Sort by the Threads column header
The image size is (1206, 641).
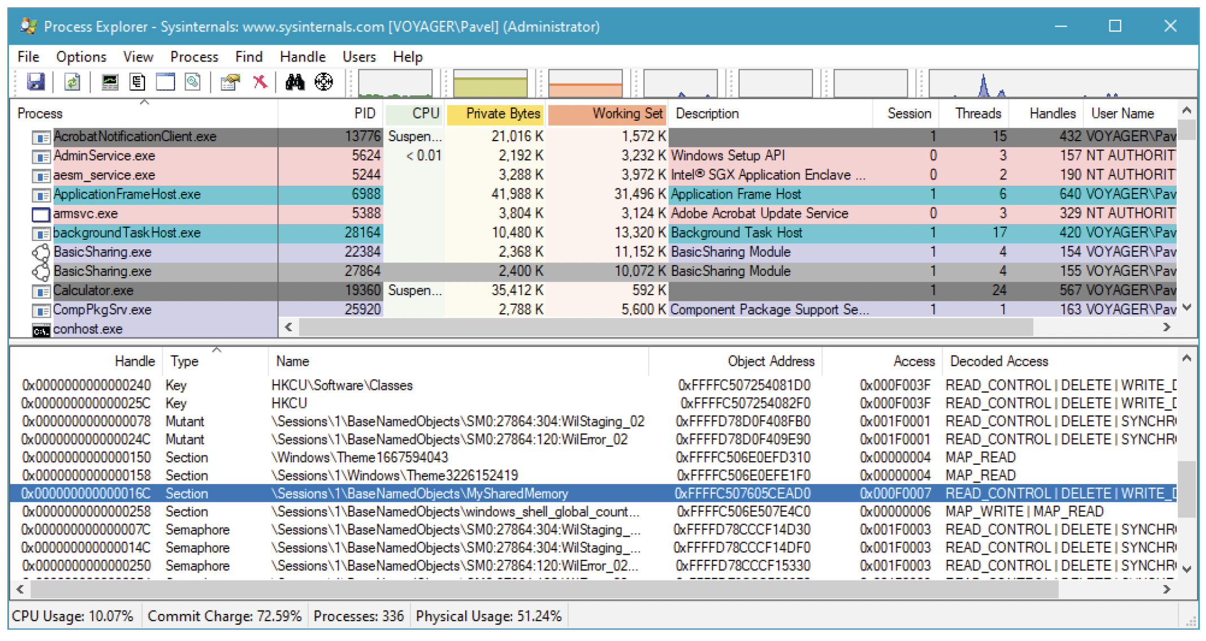(x=974, y=113)
